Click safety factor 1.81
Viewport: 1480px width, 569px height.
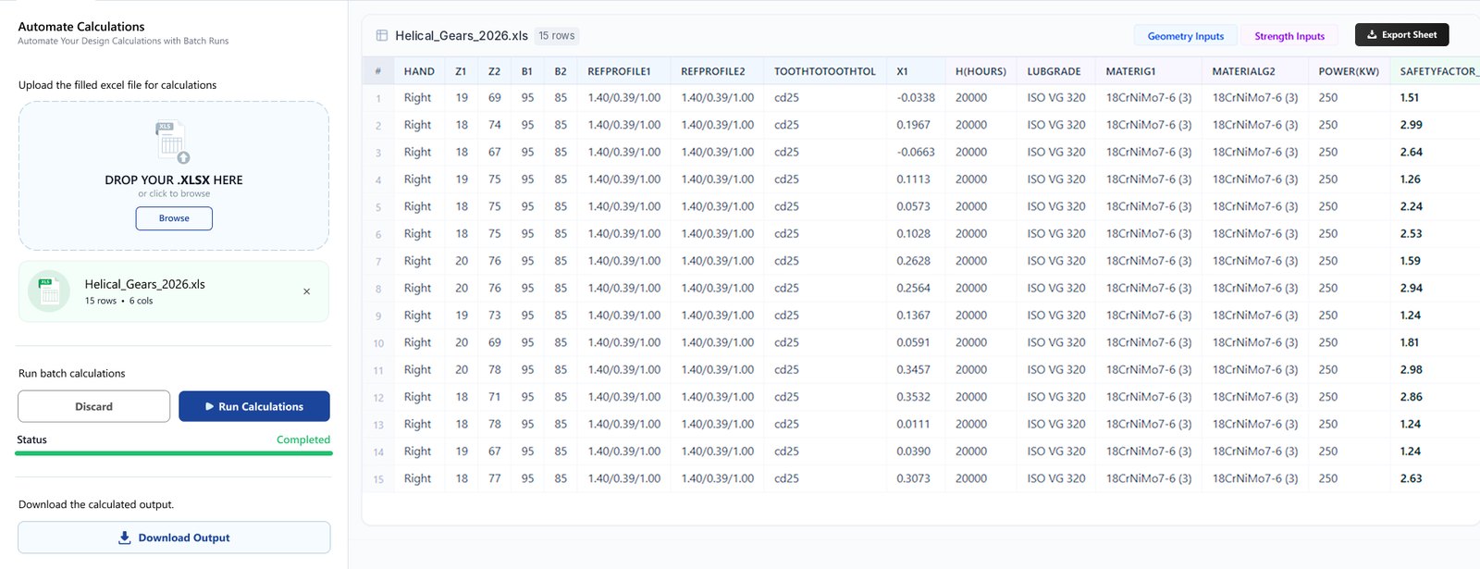point(1409,342)
